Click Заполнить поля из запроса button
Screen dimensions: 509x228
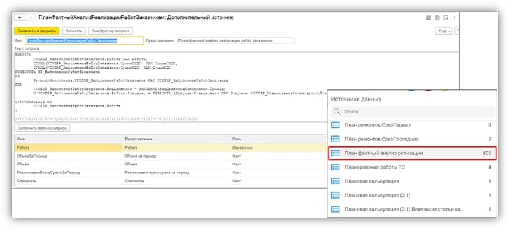click(x=42, y=129)
